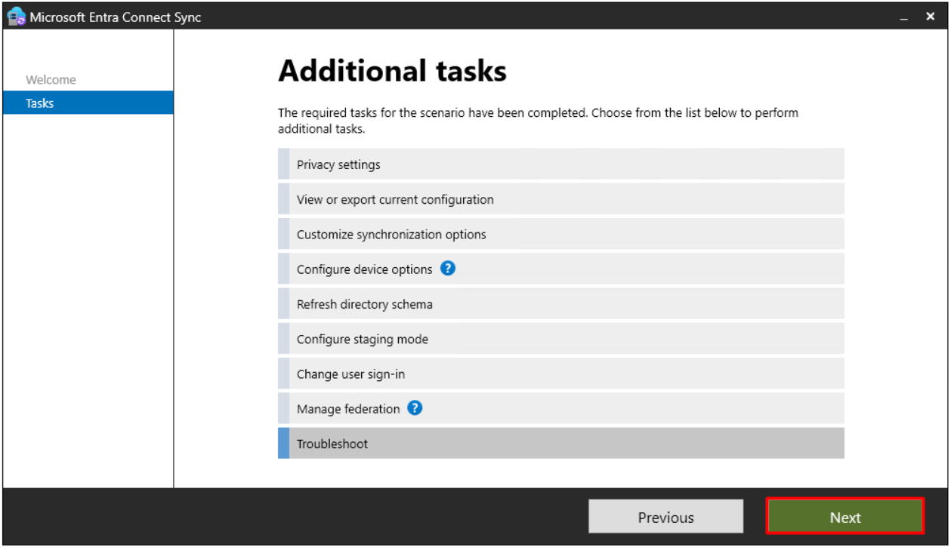The width and height of the screenshot is (951, 547).
Task: Choose View or export current configuration
Action: click(x=561, y=199)
